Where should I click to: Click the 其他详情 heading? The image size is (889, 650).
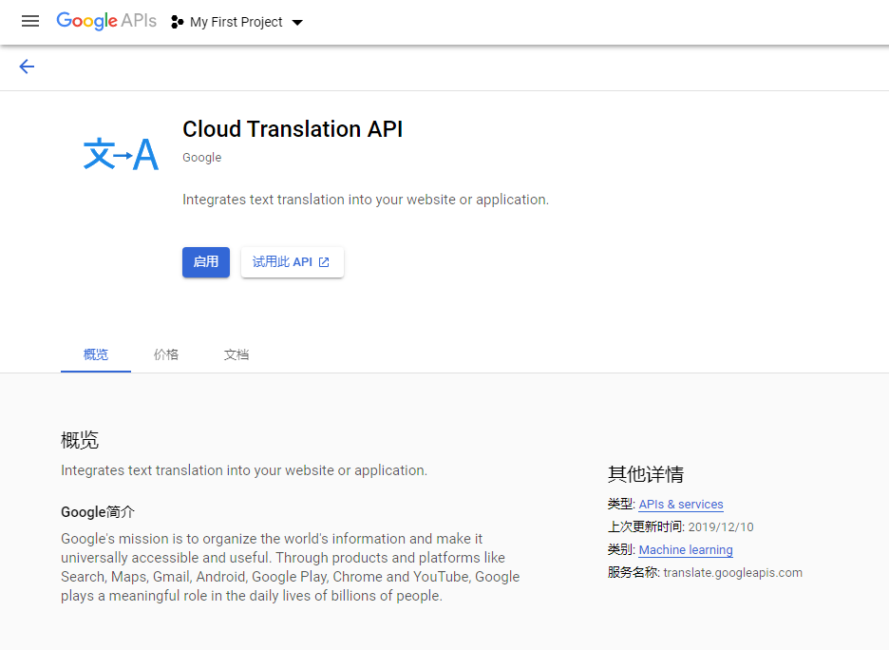[646, 474]
